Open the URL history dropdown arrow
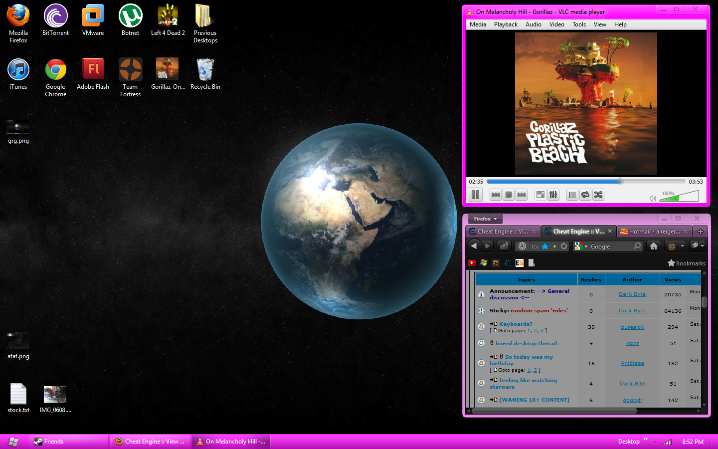The height and width of the screenshot is (449, 718). 554,246
